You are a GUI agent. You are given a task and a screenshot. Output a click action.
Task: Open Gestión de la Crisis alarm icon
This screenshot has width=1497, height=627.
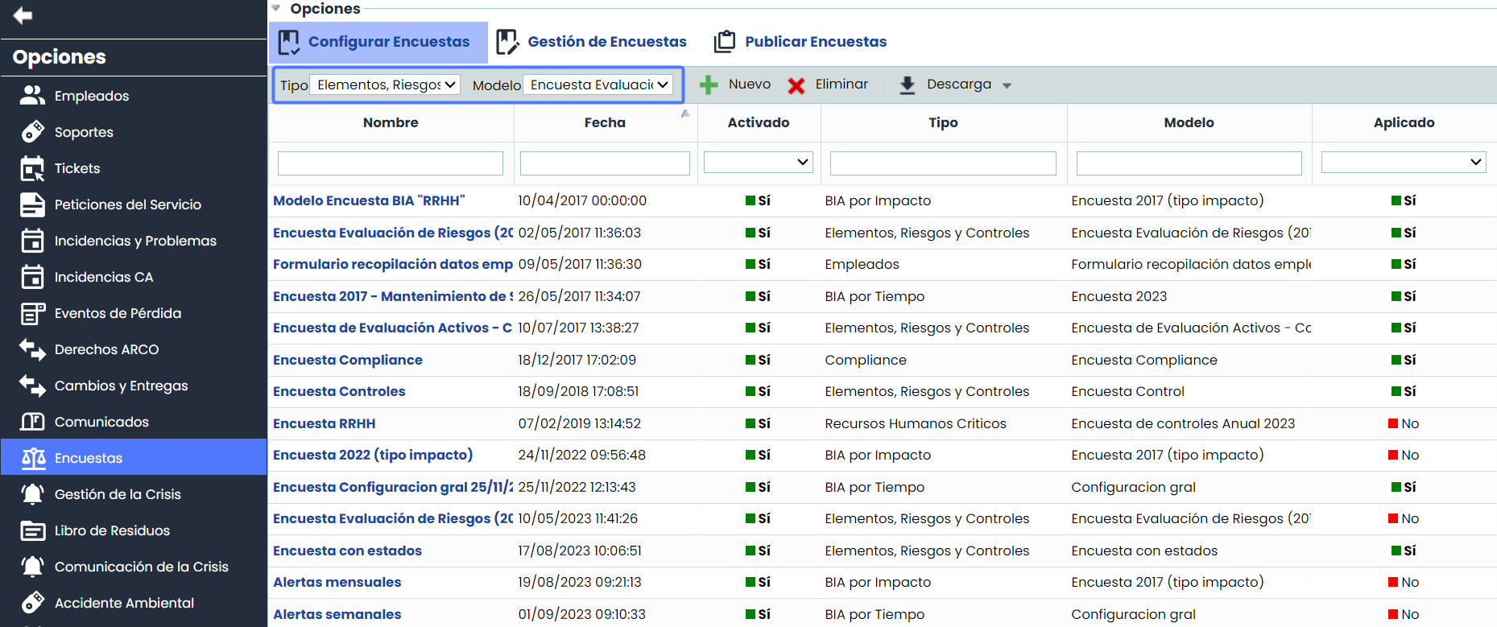coord(32,494)
